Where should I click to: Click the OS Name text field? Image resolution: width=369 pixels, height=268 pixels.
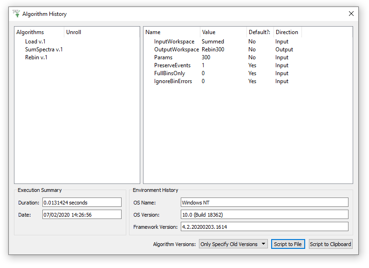264,203
